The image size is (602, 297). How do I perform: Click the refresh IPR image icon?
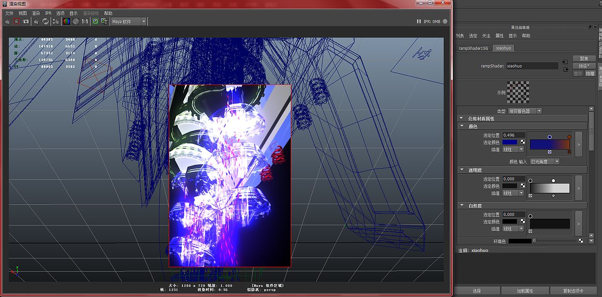[46, 21]
